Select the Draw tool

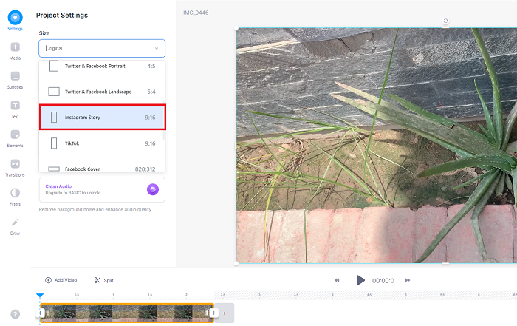16,226
